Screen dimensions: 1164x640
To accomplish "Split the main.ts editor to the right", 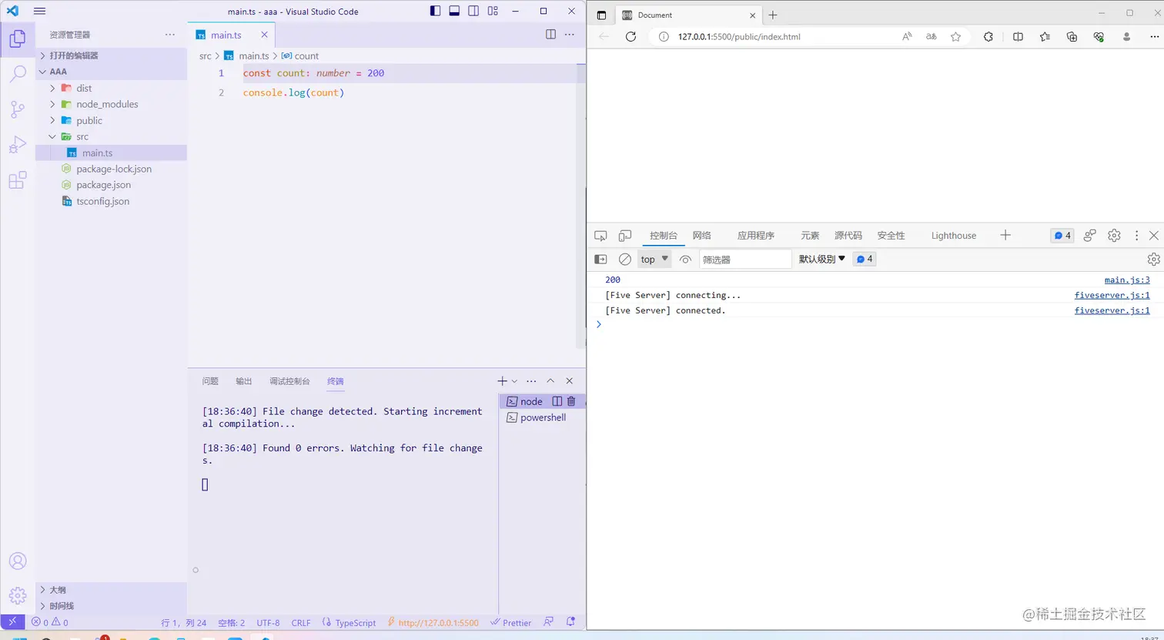I will (550, 35).
